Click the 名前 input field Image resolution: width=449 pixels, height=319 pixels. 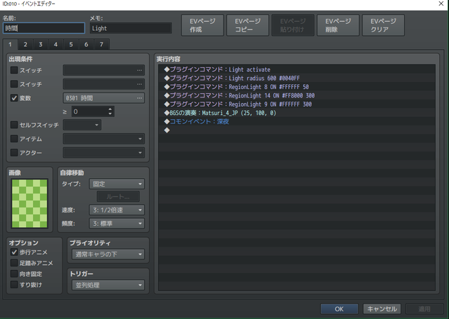tap(44, 28)
